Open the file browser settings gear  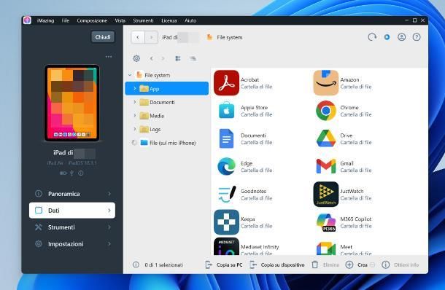[136, 58]
